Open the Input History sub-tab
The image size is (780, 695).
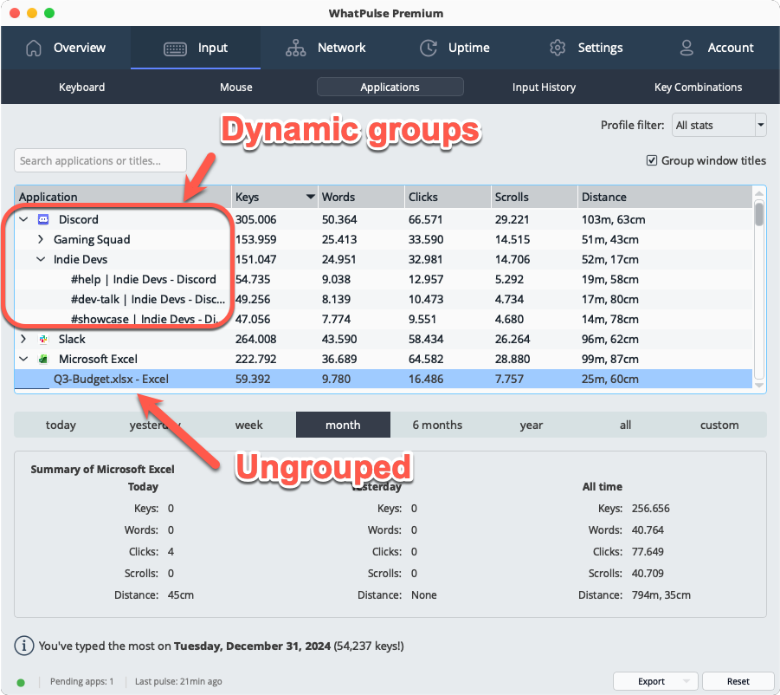544,88
